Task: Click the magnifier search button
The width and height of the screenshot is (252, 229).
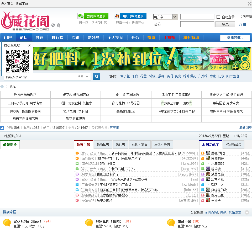Action: click(97, 77)
